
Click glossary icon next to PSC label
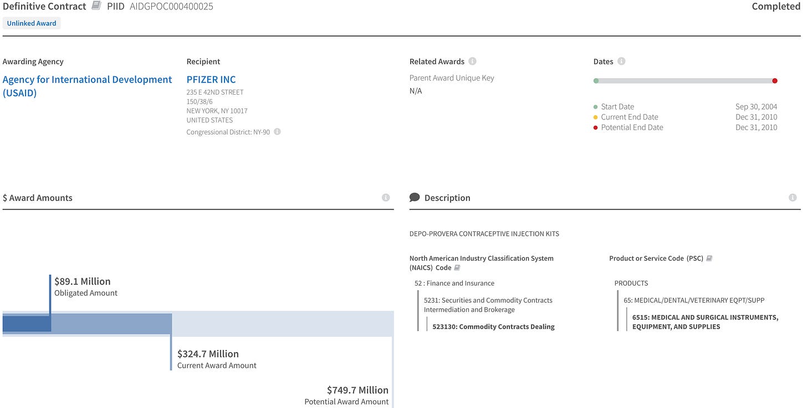[709, 259]
